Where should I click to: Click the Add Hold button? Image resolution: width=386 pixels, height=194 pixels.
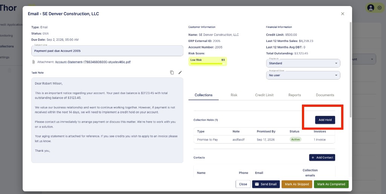click(325, 120)
